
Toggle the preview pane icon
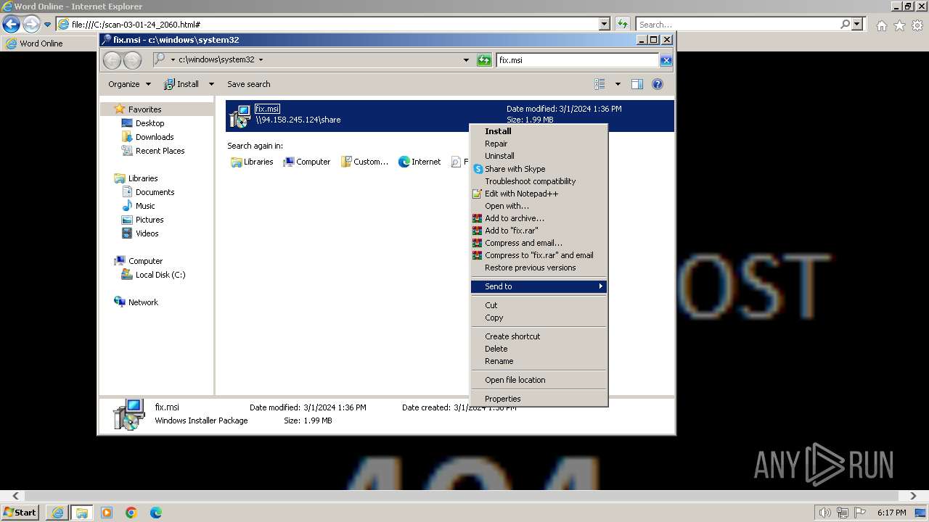pos(637,84)
